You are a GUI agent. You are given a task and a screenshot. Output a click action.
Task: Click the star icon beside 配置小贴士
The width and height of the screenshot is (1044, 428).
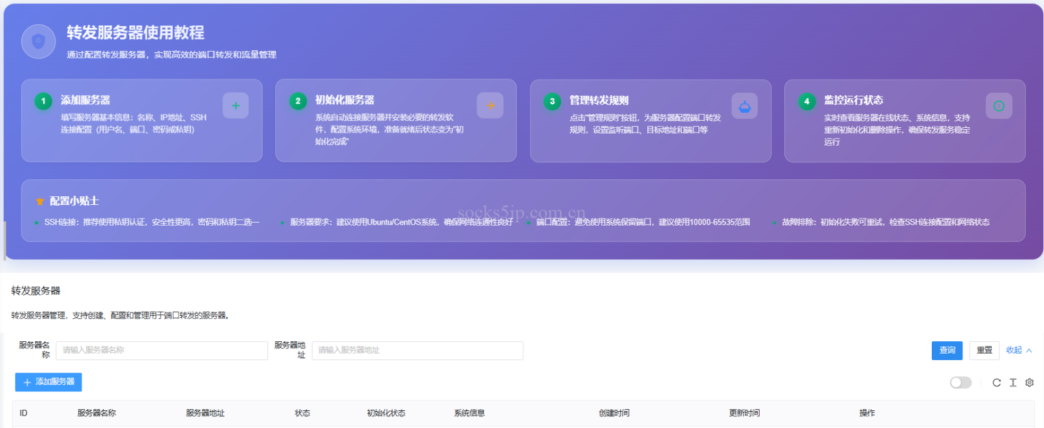(x=40, y=201)
